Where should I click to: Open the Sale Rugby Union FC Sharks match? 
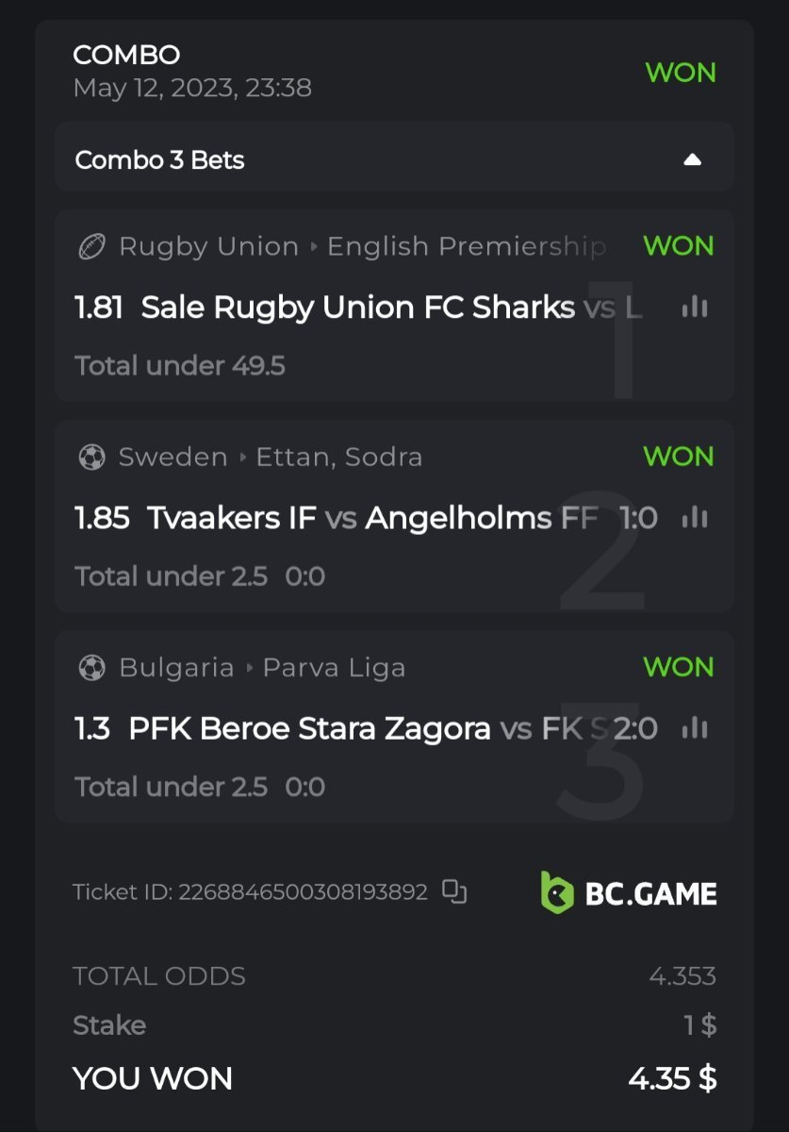358,308
